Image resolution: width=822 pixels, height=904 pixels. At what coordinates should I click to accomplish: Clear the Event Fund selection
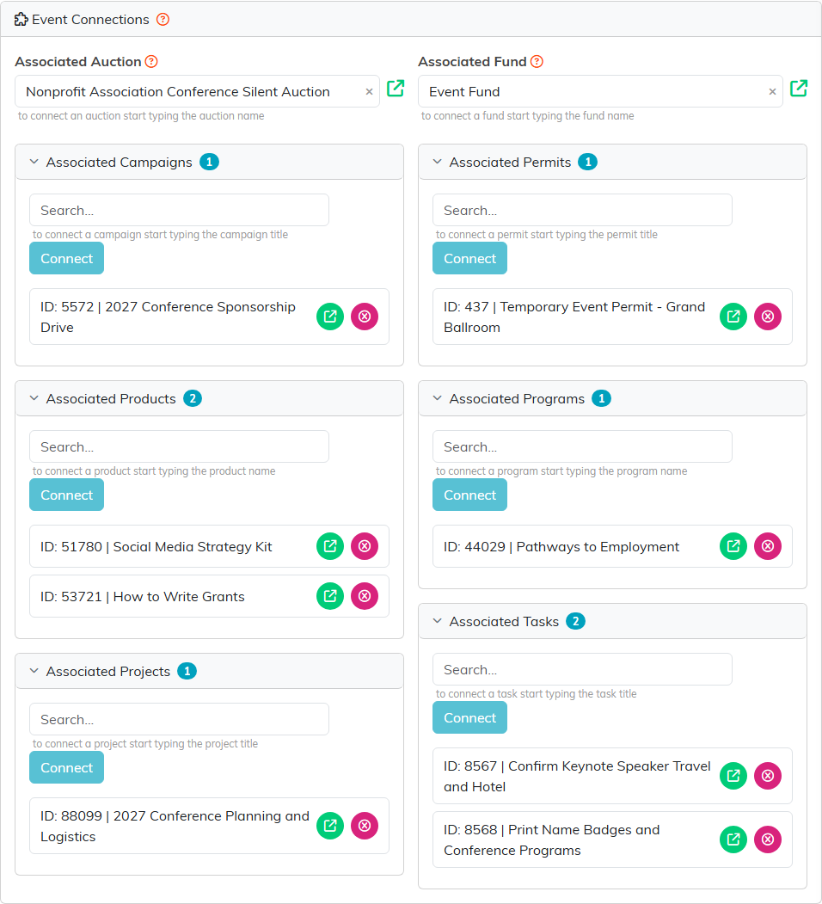(772, 92)
